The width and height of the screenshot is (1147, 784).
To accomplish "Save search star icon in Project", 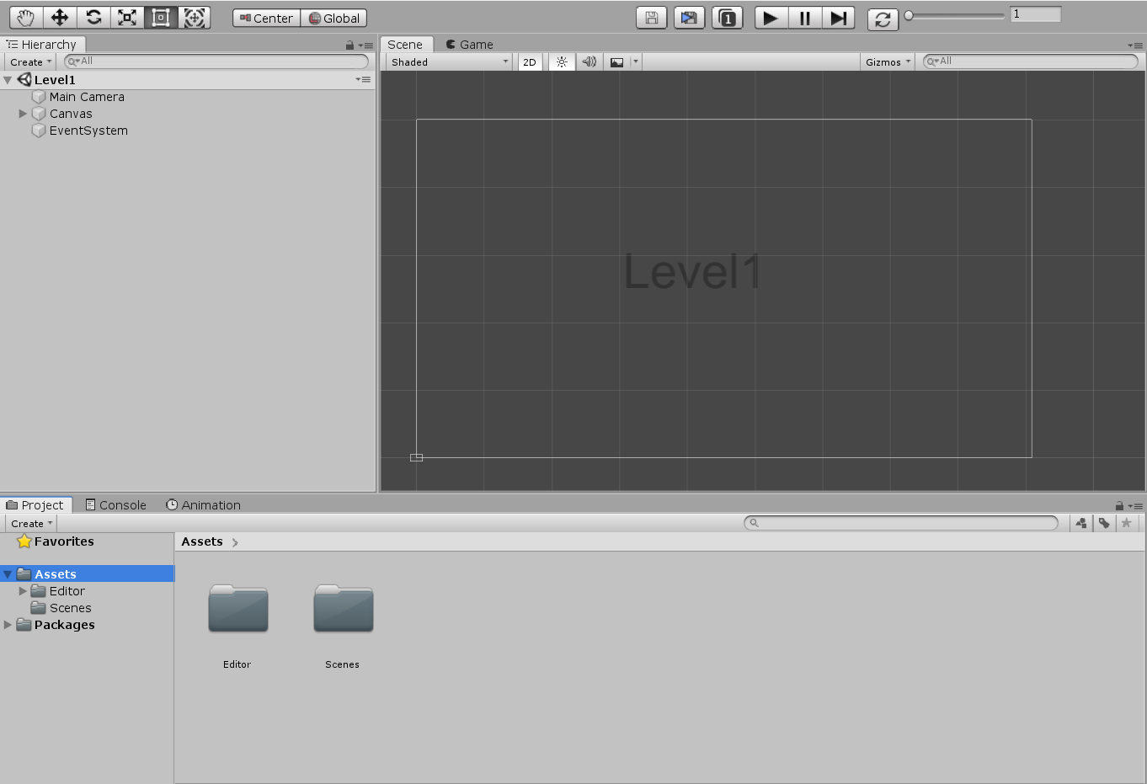I will click(x=1127, y=523).
